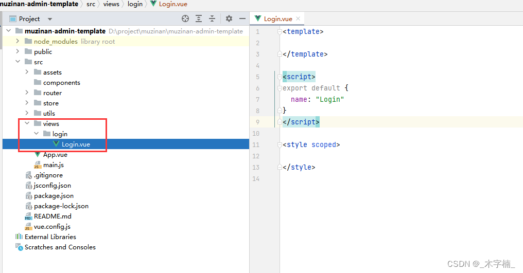Fold the style scoped tag at line 11

click(280, 145)
